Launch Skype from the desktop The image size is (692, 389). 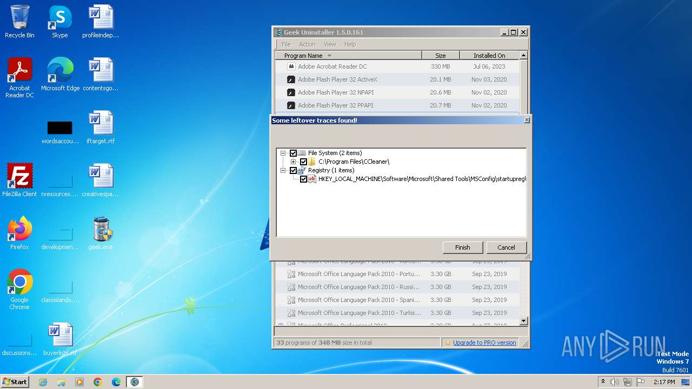59,22
